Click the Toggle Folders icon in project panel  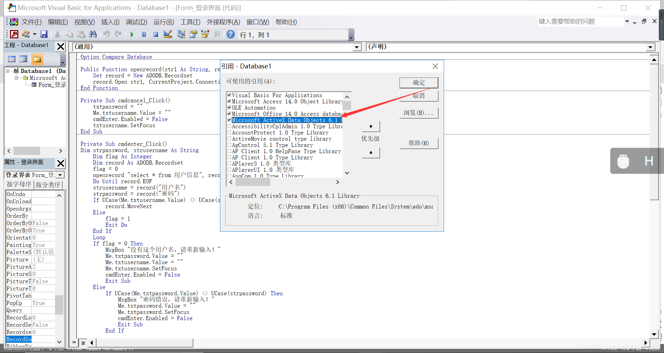(x=37, y=59)
